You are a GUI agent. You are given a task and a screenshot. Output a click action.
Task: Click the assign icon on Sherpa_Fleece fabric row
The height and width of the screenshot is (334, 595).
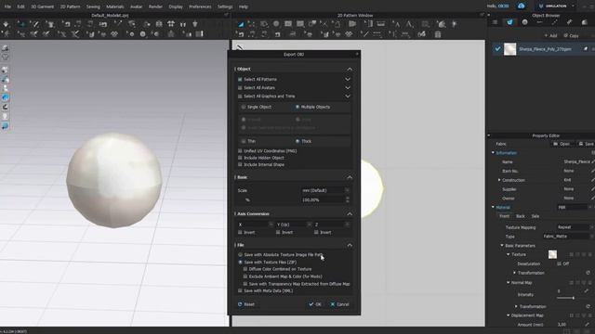pos(586,49)
